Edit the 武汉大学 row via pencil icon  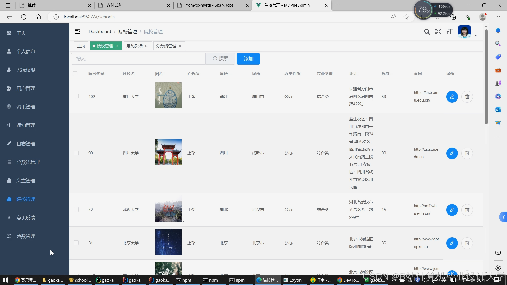coord(452,210)
